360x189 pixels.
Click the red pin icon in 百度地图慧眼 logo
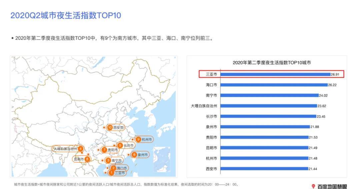click(x=313, y=186)
